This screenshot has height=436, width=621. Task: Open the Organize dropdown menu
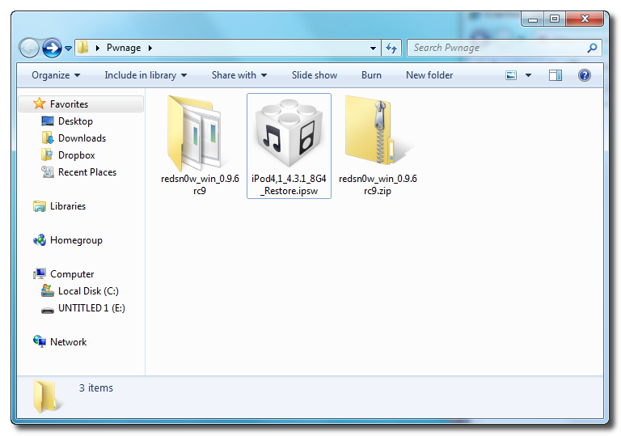56,75
